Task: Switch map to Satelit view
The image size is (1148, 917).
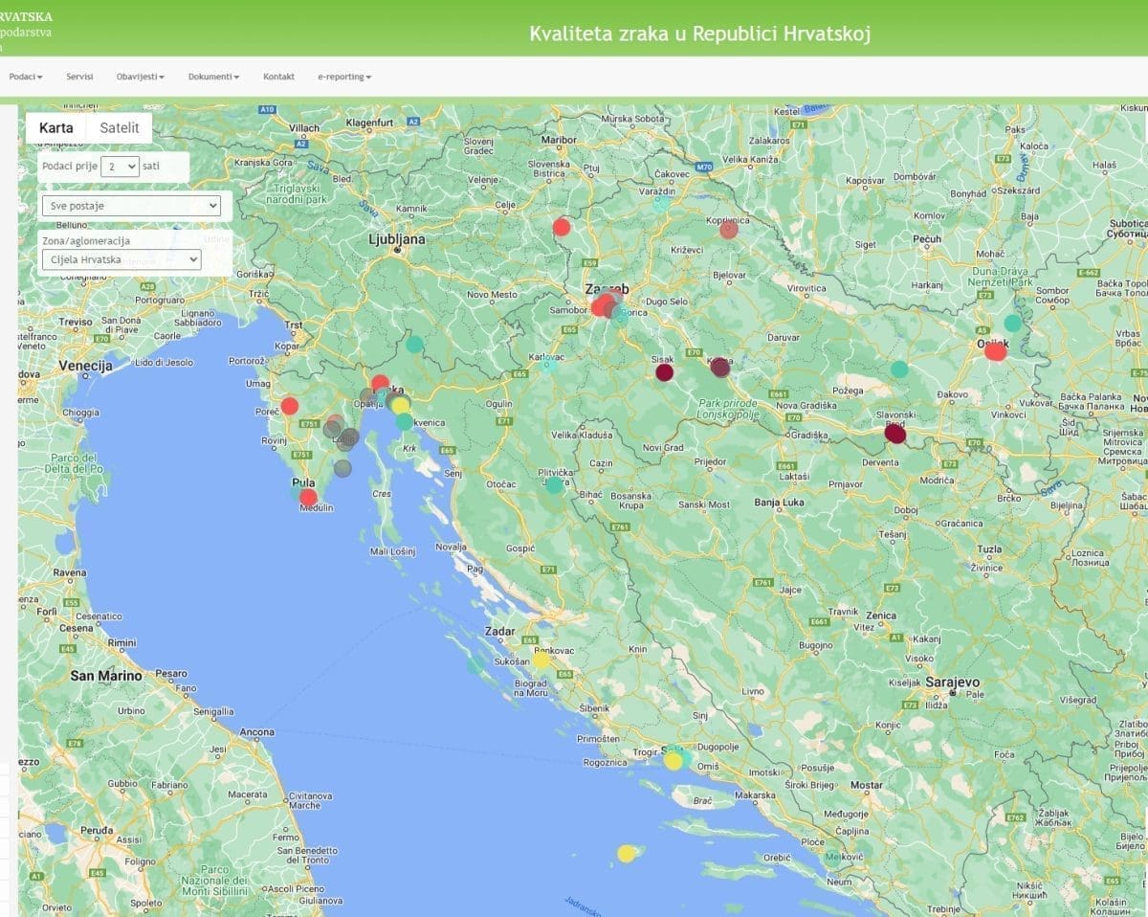Action: [x=120, y=127]
